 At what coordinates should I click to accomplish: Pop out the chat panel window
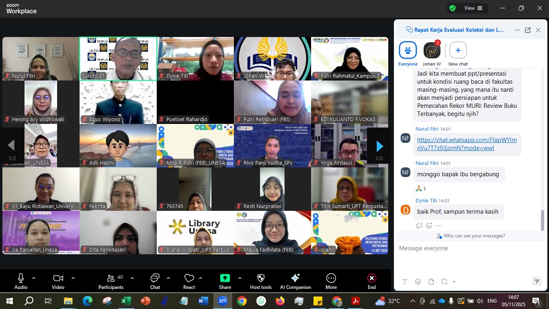pyautogui.click(x=528, y=30)
